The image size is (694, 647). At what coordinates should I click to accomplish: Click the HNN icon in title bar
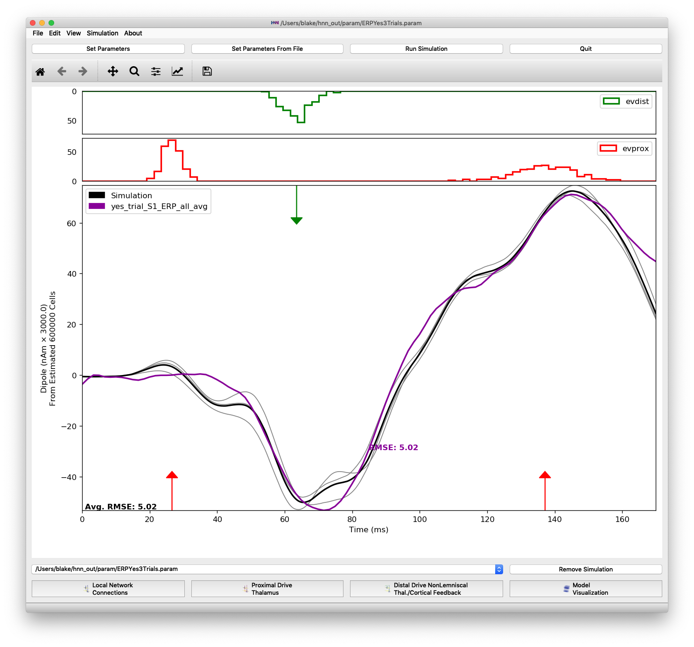[275, 23]
